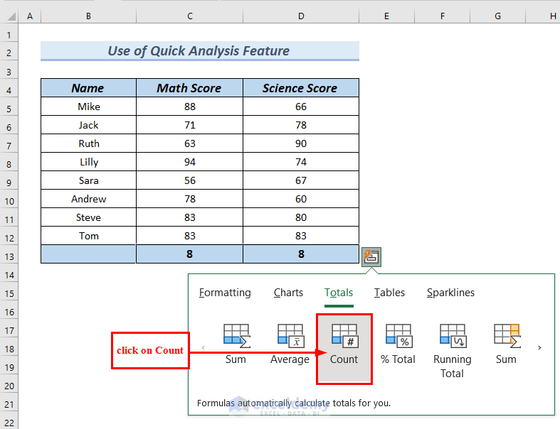
Task: Apply the % Total calculation
Action: pyautogui.click(x=398, y=344)
